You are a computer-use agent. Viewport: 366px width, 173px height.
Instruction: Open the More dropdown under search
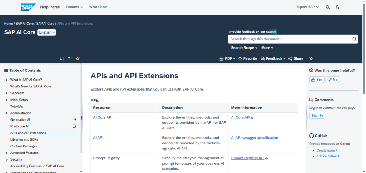click(267, 48)
